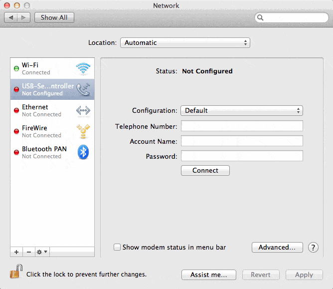Open Advanced settings
Screen dimensions: 333x289
pyautogui.click(x=277, y=247)
